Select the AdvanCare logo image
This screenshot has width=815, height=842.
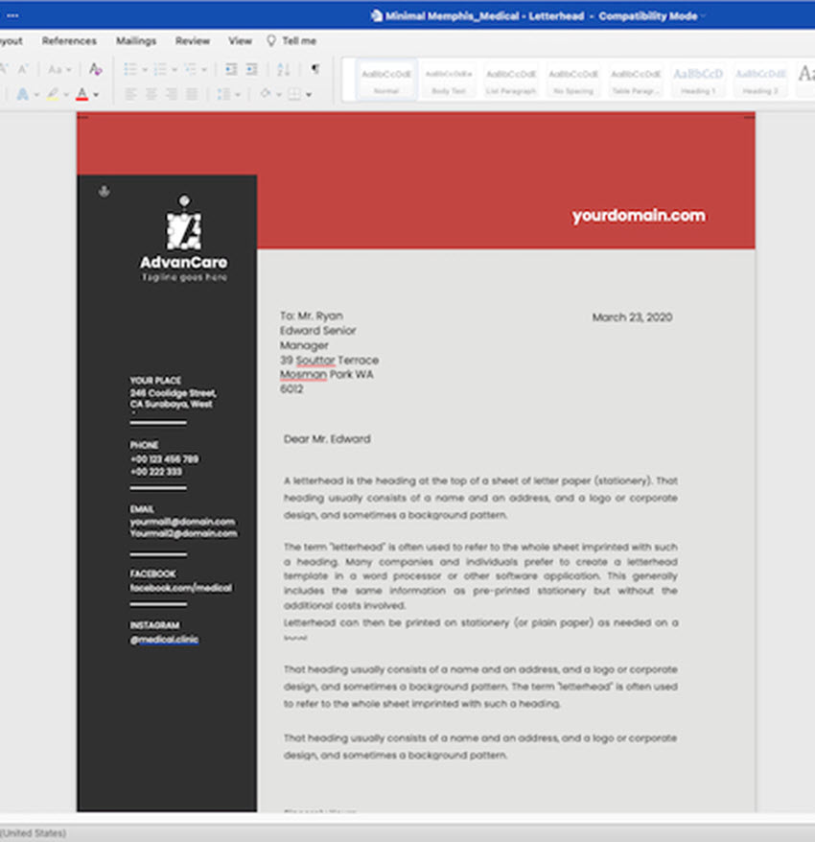(184, 231)
